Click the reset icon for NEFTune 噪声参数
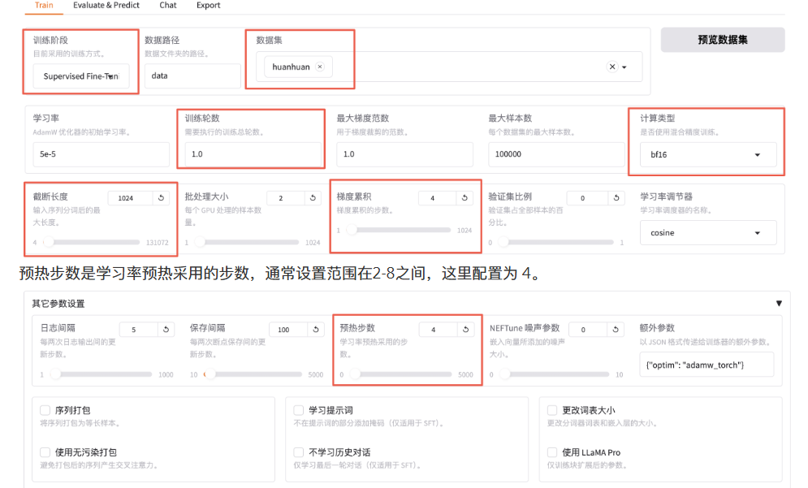This screenshot has width=808, height=488. point(615,329)
